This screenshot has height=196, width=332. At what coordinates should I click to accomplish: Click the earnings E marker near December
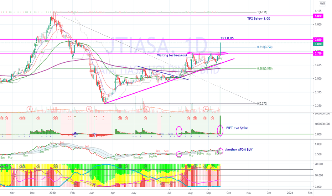click(x=30, y=109)
